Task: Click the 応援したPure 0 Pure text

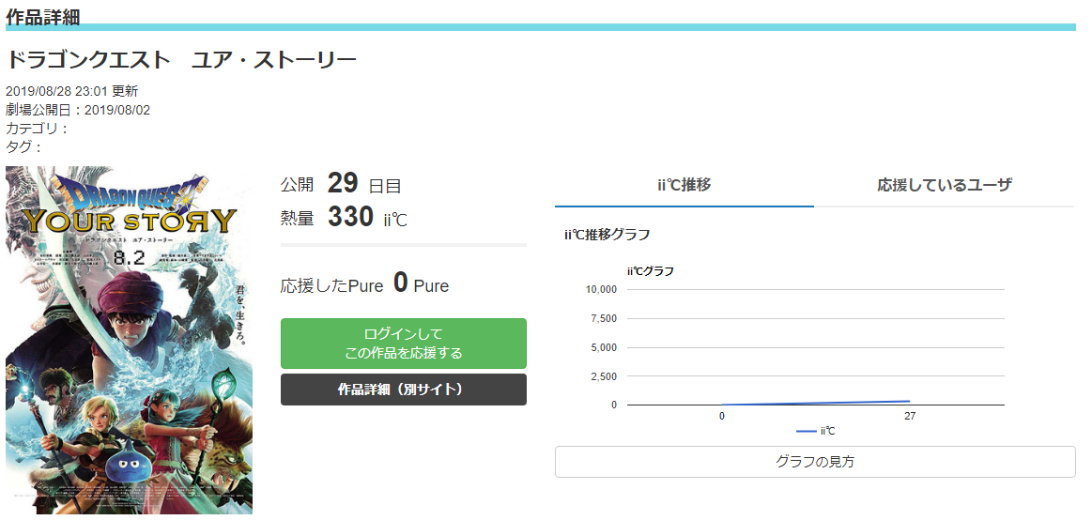Action: (x=365, y=284)
